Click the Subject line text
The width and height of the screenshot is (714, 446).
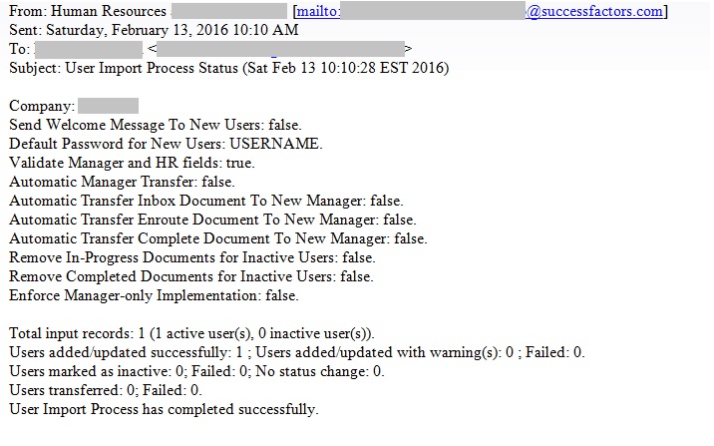point(229,68)
